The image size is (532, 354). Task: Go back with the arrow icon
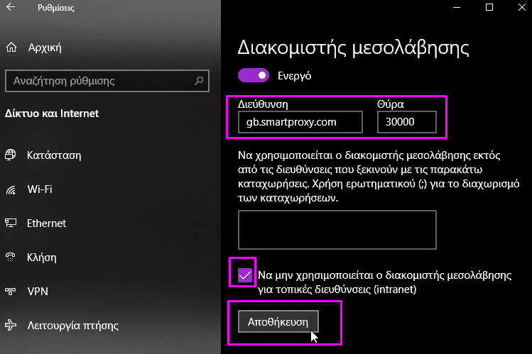click(11, 7)
